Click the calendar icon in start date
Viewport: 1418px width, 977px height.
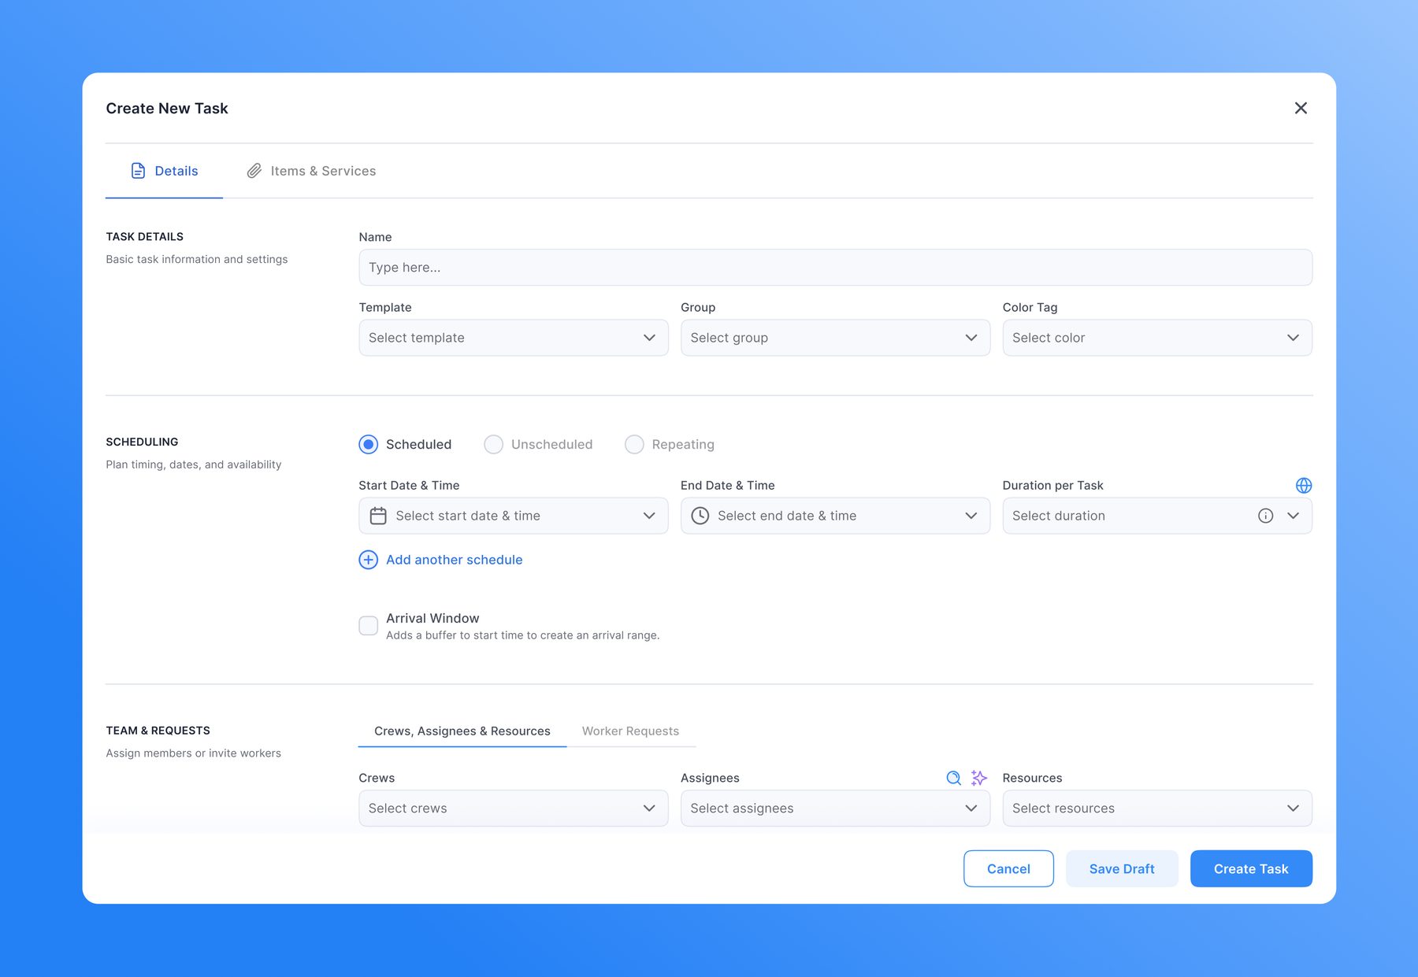point(378,516)
